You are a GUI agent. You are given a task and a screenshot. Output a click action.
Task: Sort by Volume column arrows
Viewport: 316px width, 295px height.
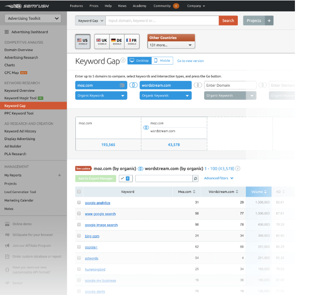coord(265,192)
